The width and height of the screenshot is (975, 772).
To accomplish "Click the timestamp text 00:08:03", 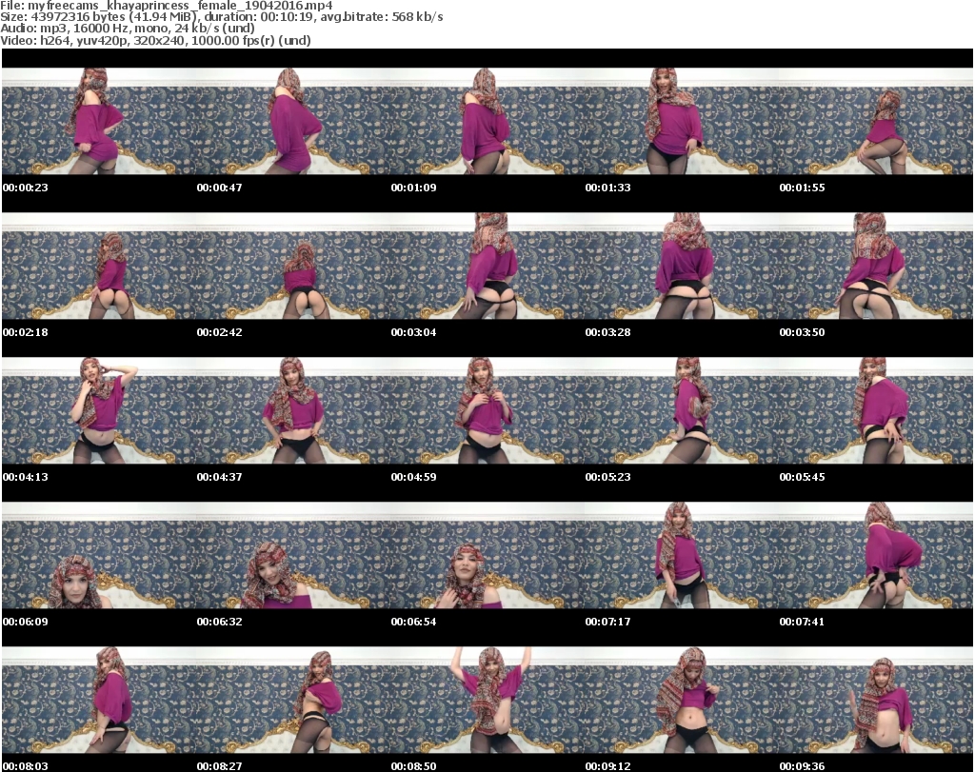I will click(26, 766).
